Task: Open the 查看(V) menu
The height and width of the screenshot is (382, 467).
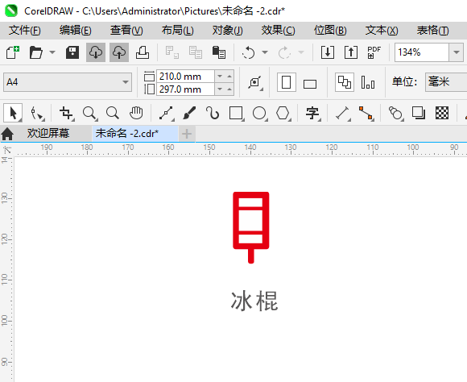Action: coord(126,31)
